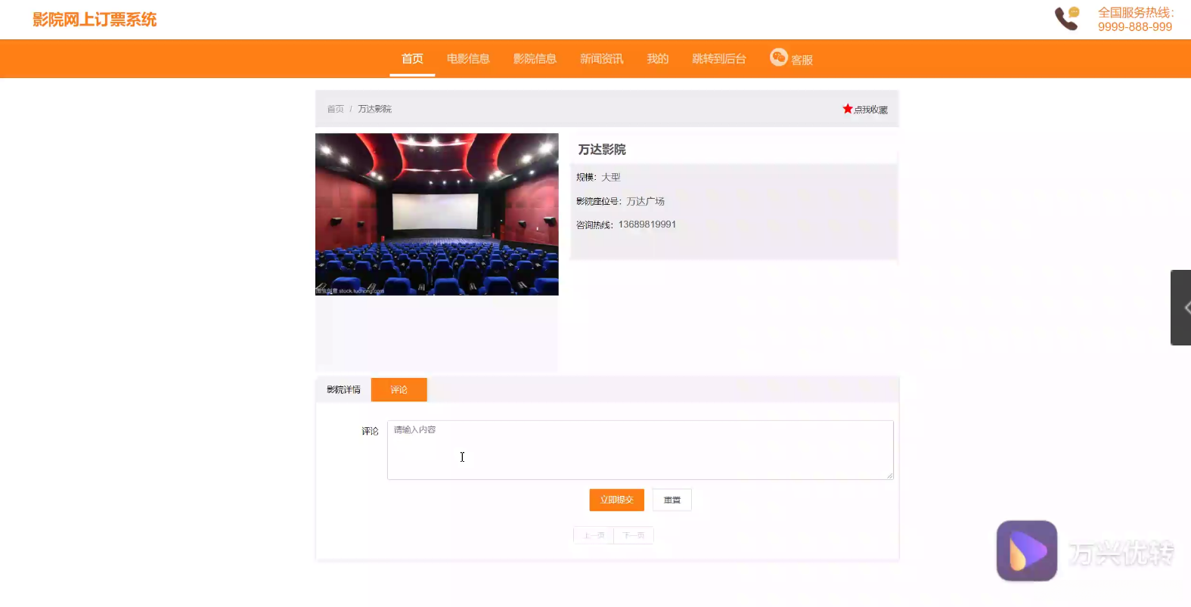Viewport: 1191px width, 607px height.
Task: Open the 我的 navigation item
Action: click(658, 59)
